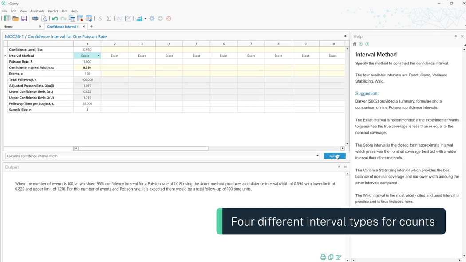The width and height of the screenshot is (466, 262).
Task: Open the plot chart dropdown arrow
Action: click(146, 19)
